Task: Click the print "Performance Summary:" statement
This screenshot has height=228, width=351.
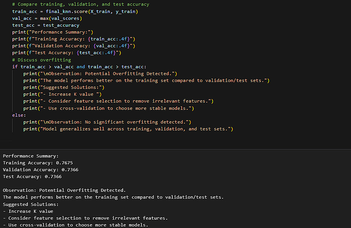Action: 53,32
